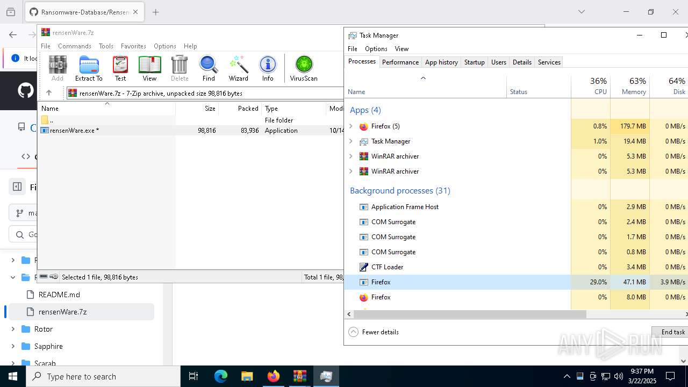This screenshot has height=387, width=688.
Task: Click End task button in Task Manager
Action: [670, 332]
